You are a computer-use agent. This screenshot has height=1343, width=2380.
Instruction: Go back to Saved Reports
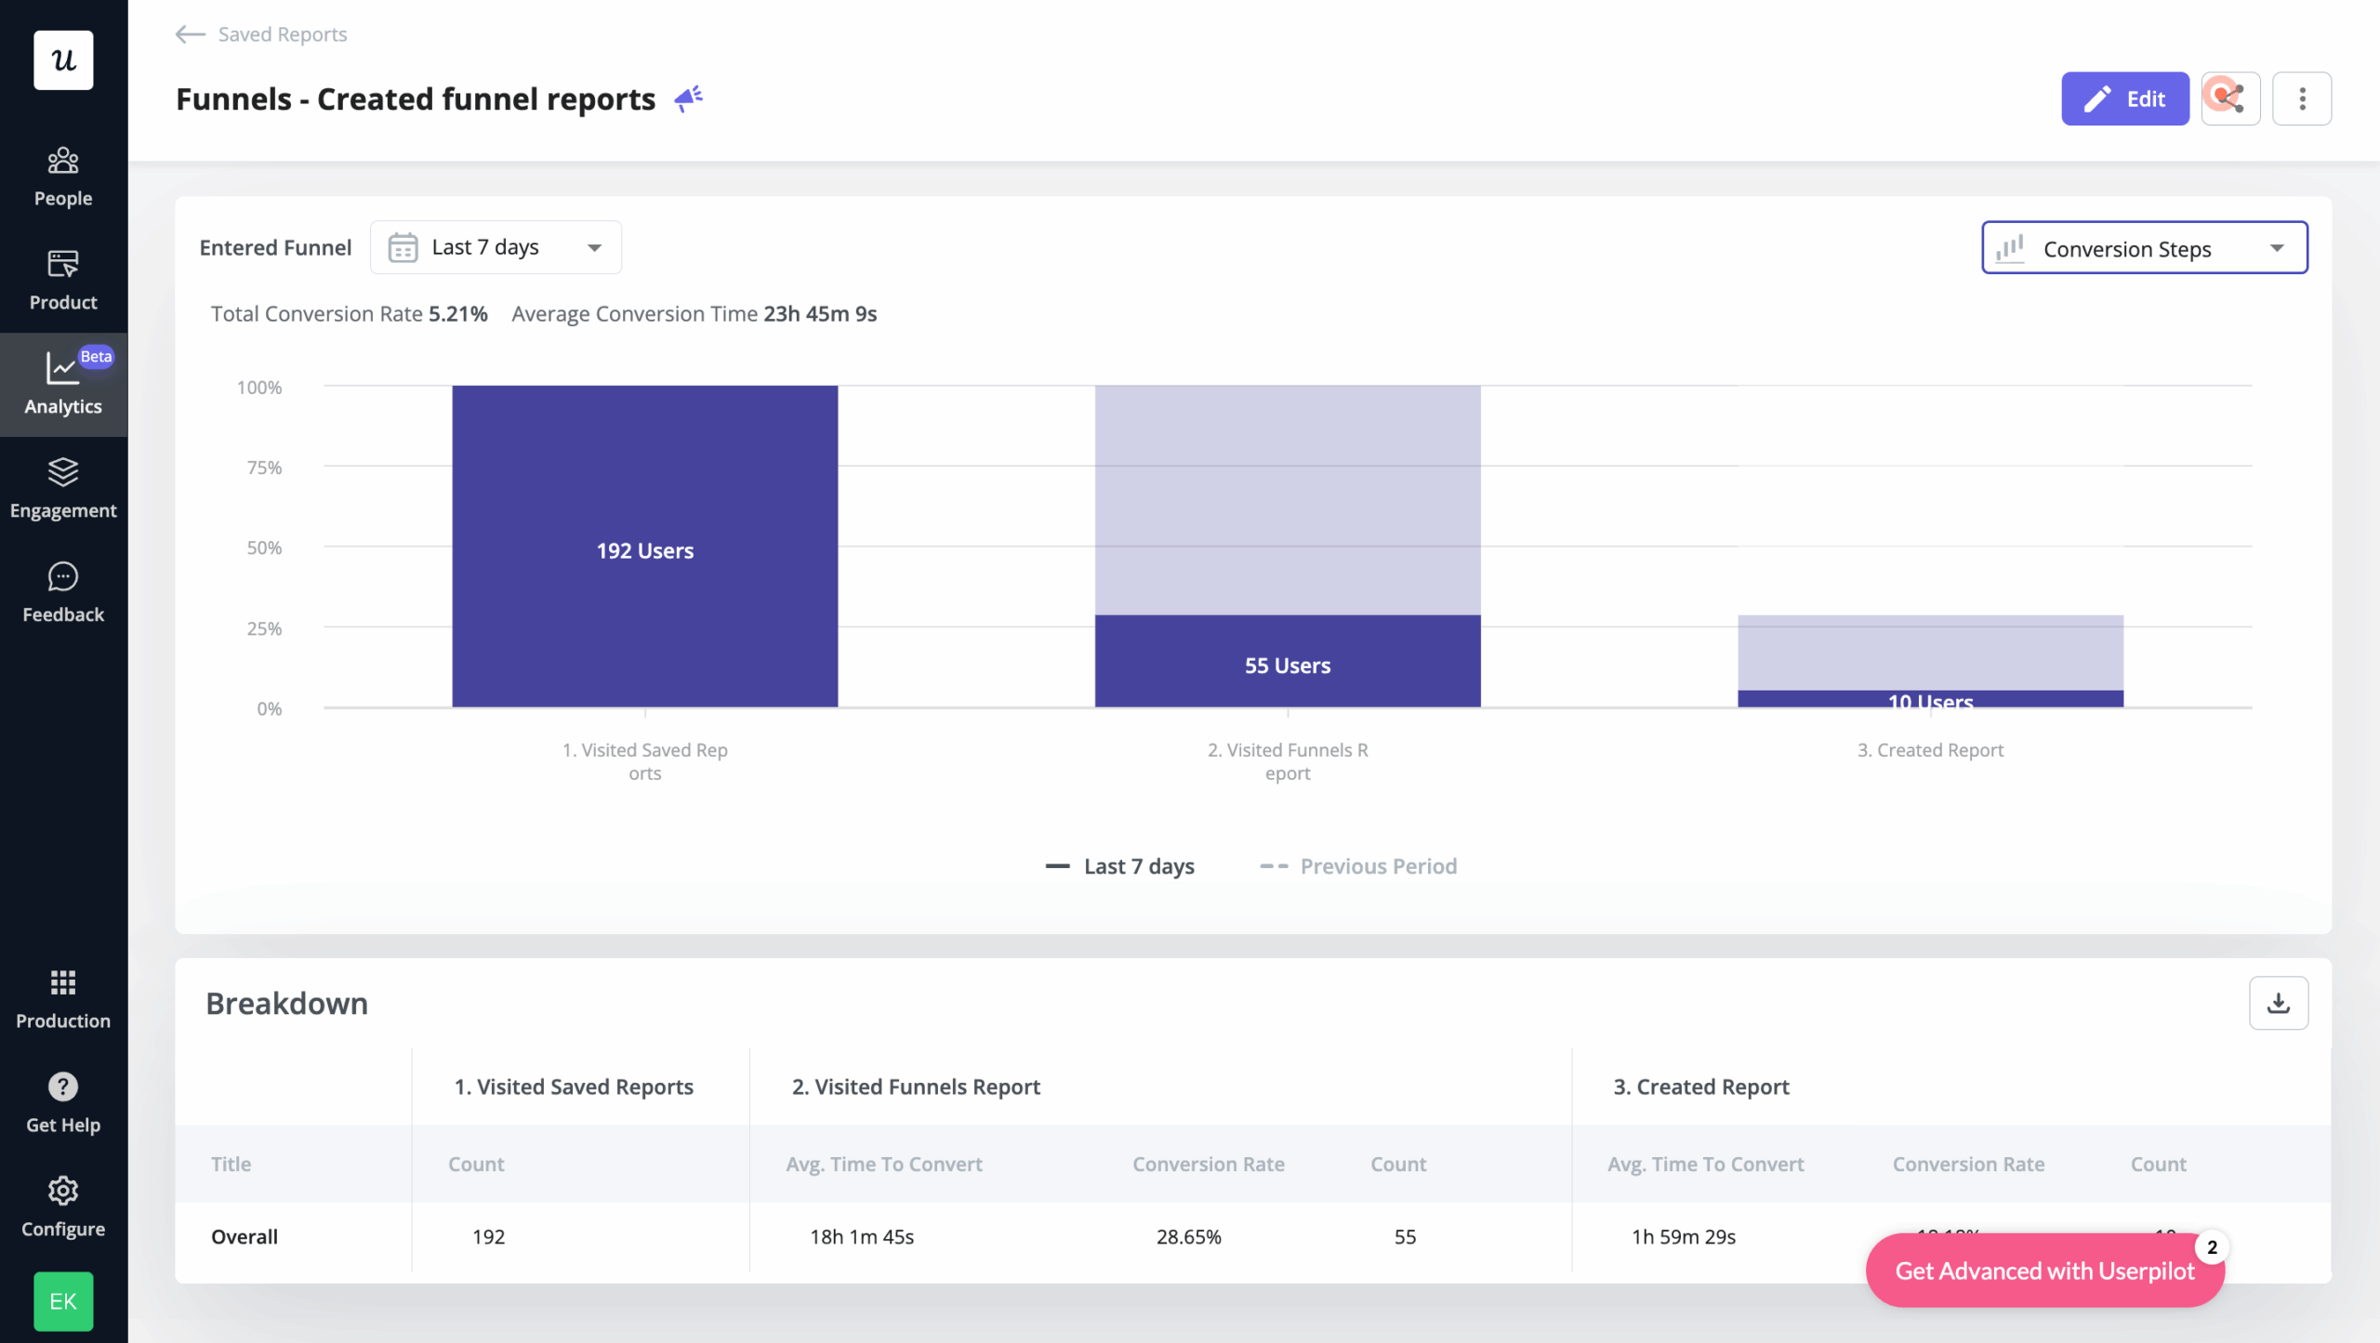tap(260, 34)
